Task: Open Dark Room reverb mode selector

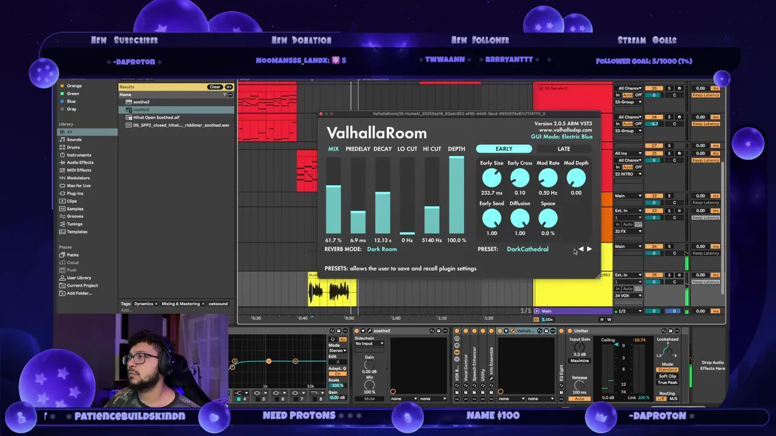Action: tap(382, 249)
